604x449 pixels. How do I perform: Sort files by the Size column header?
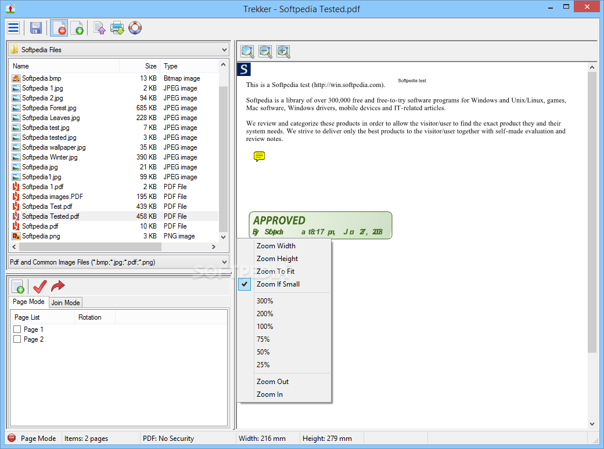(x=140, y=66)
